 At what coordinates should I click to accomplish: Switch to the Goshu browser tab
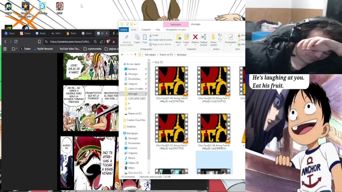87,33
